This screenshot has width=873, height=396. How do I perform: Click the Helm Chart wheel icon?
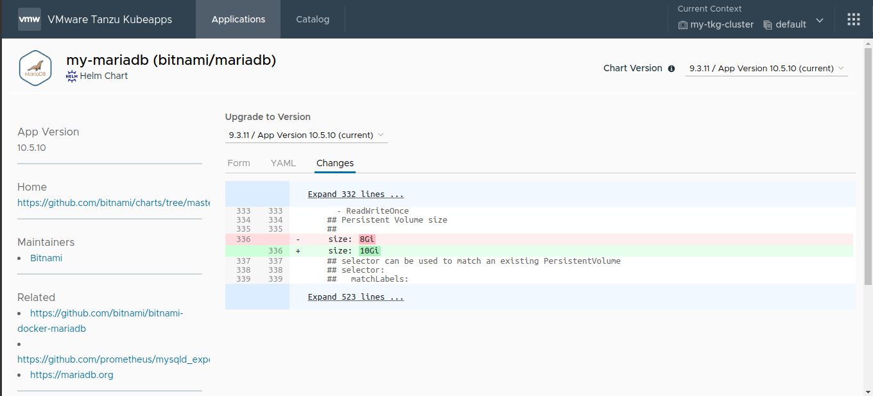click(x=71, y=75)
